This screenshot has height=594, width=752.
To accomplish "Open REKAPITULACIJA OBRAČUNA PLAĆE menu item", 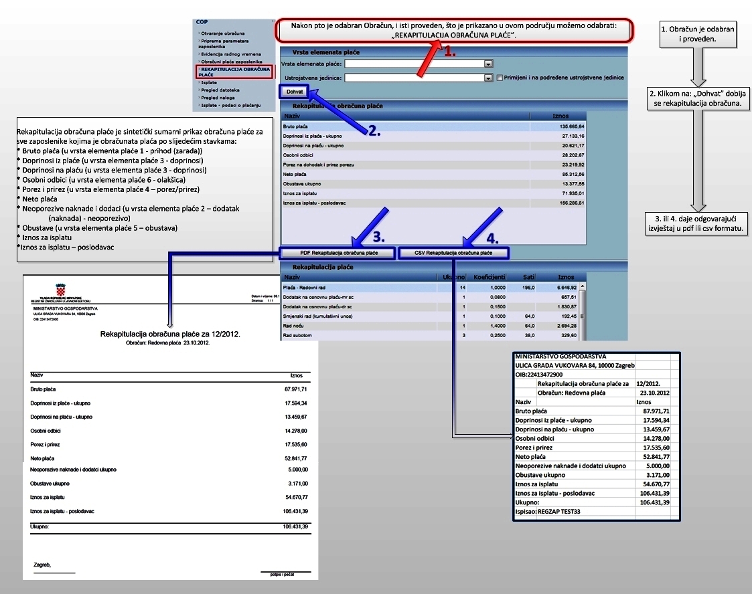I will tap(235, 72).
